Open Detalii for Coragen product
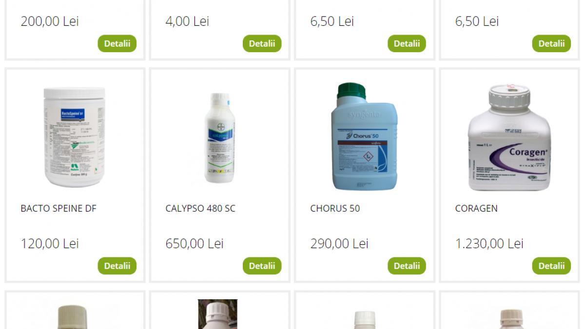585x329 pixels. click(551, 266)
